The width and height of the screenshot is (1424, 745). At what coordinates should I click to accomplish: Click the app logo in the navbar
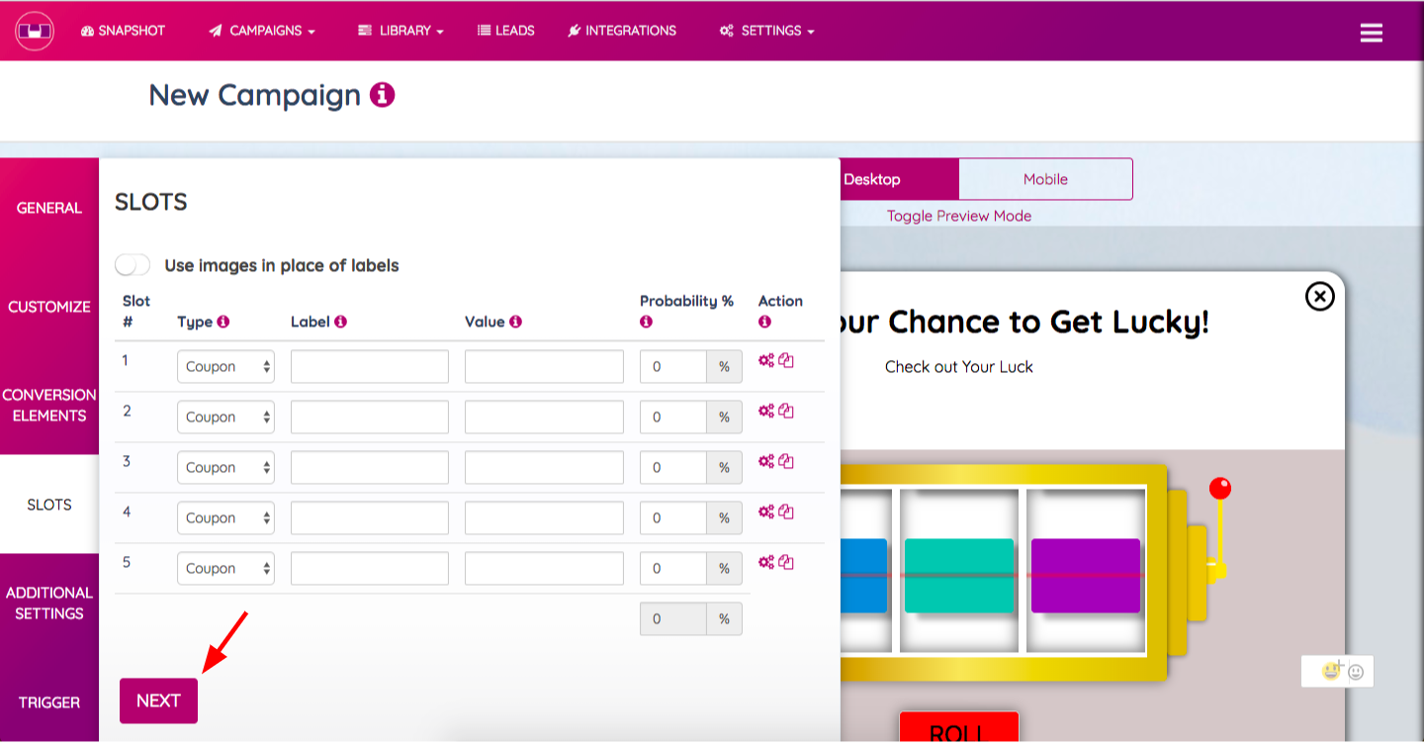click(34, 31)
